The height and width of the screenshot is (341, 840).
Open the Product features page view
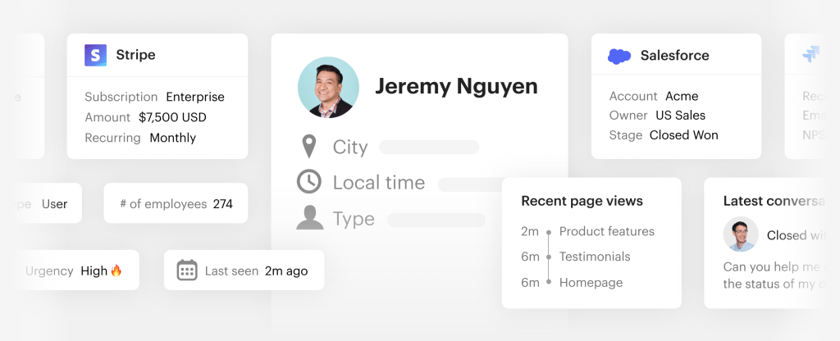606,231
